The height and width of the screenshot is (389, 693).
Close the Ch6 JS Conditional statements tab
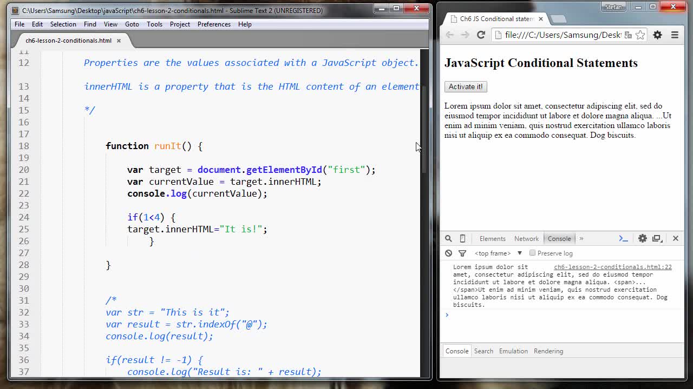pyautogui.click(x=540, y=19)
